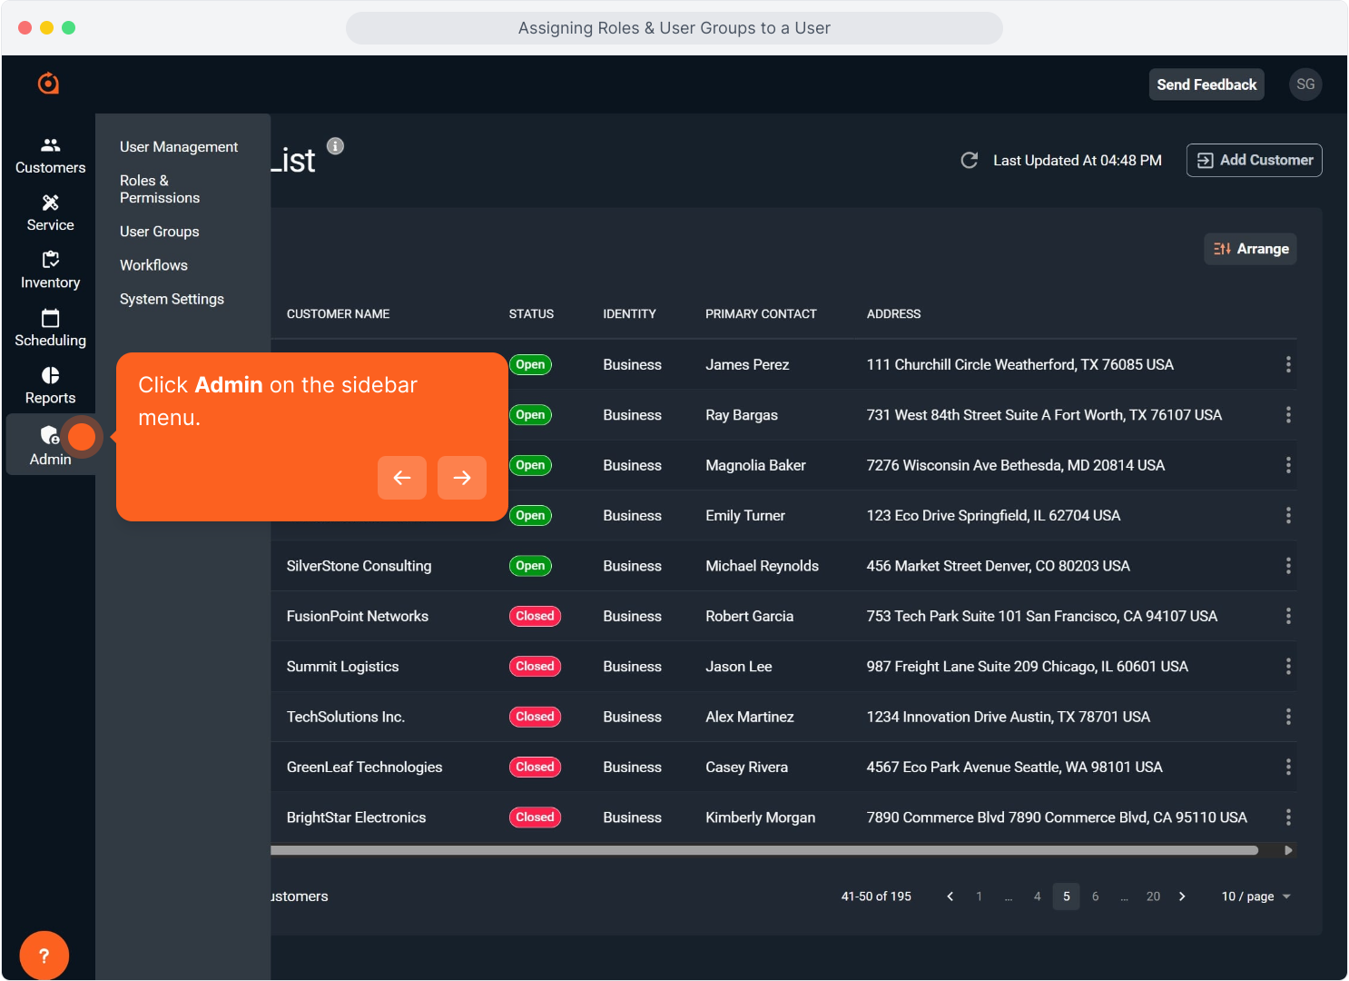The width and height of the screenshot is (1349, 981).
Task: Click the refresh icon near Last Updated
Action: pyautogui.click(x=969, y=161)
